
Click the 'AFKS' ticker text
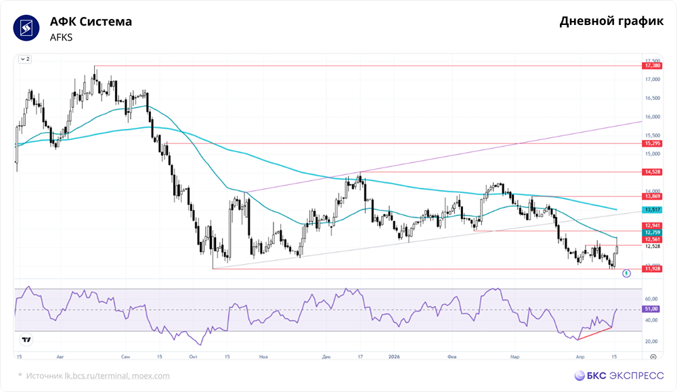coord(61,38)
